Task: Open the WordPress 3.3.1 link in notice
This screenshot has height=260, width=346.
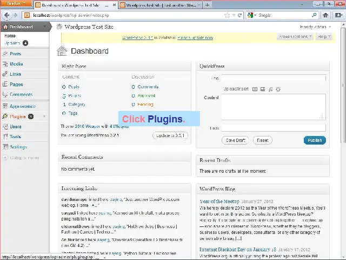Action: [138, 37]
